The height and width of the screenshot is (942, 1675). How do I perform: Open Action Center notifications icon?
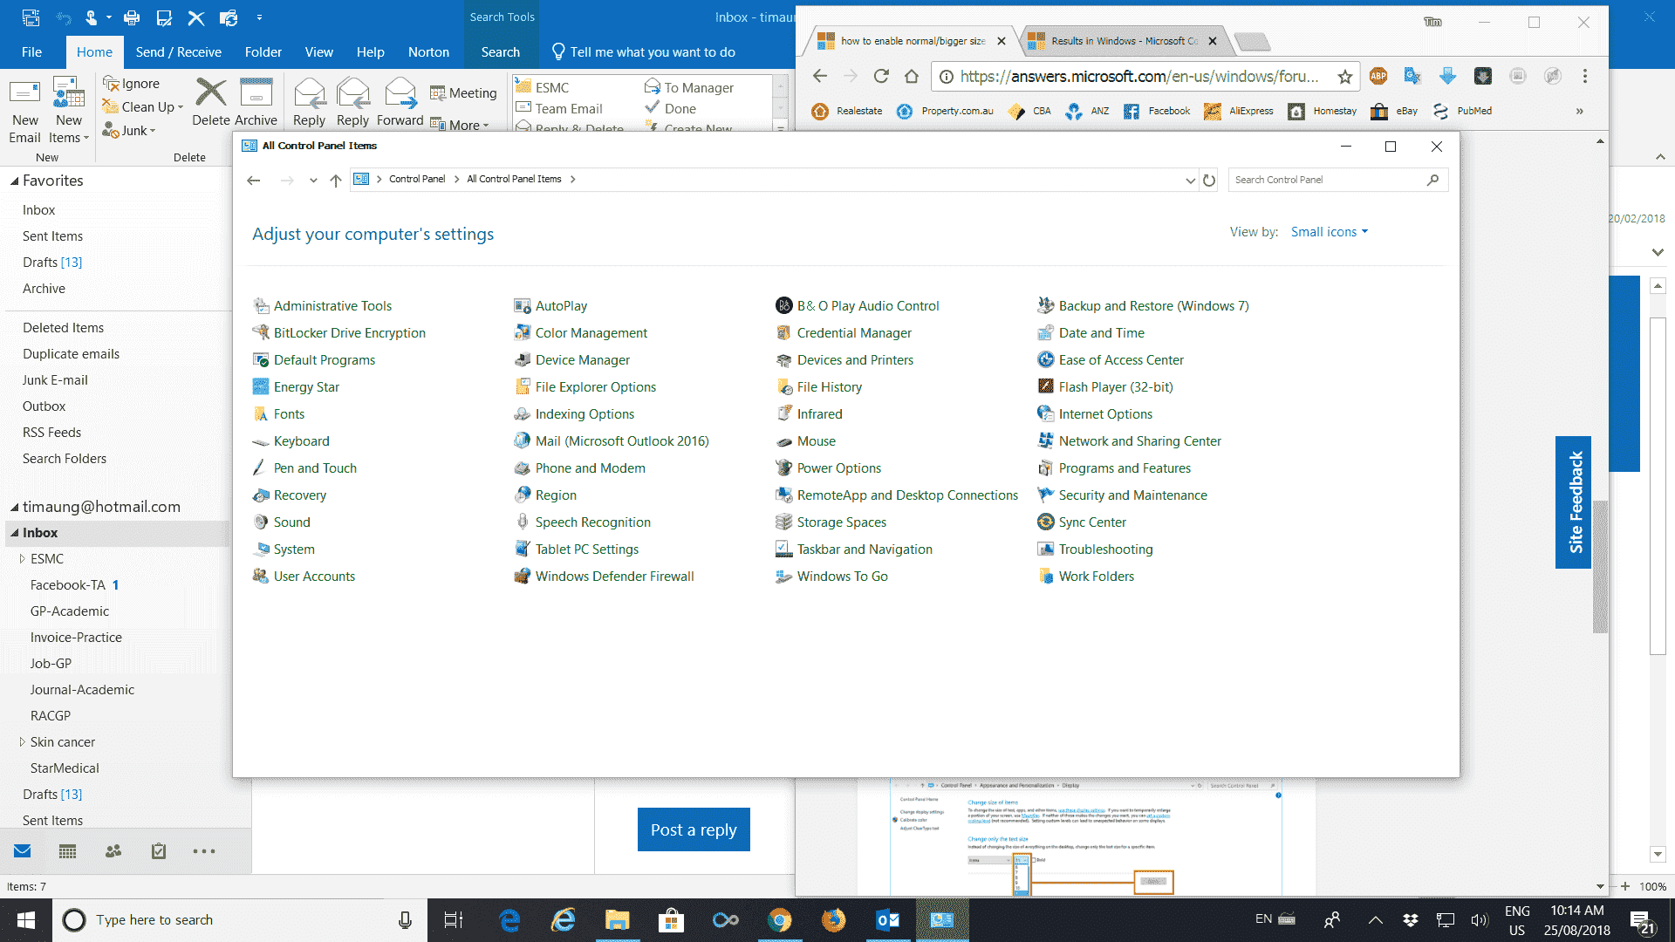(x=1642, y=920)
